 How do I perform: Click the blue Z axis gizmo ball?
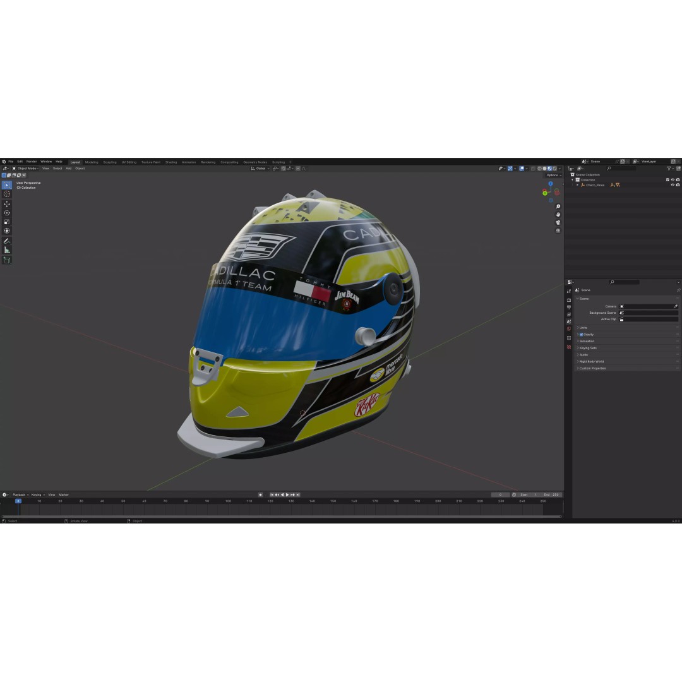551,184
